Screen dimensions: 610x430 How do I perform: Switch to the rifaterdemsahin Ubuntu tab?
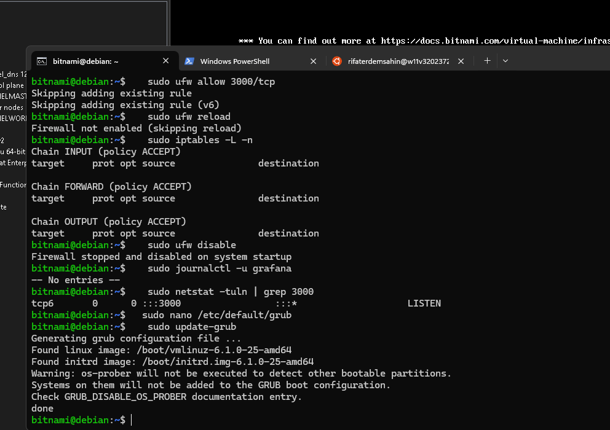click(x=398, y=61)
